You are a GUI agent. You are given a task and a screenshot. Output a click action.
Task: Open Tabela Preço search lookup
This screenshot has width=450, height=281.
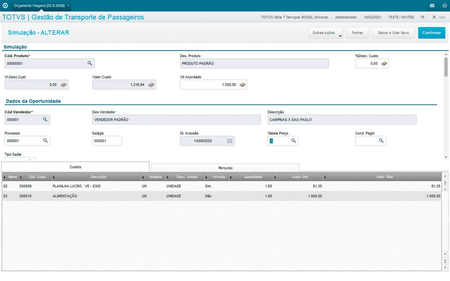tap(293, 141)
